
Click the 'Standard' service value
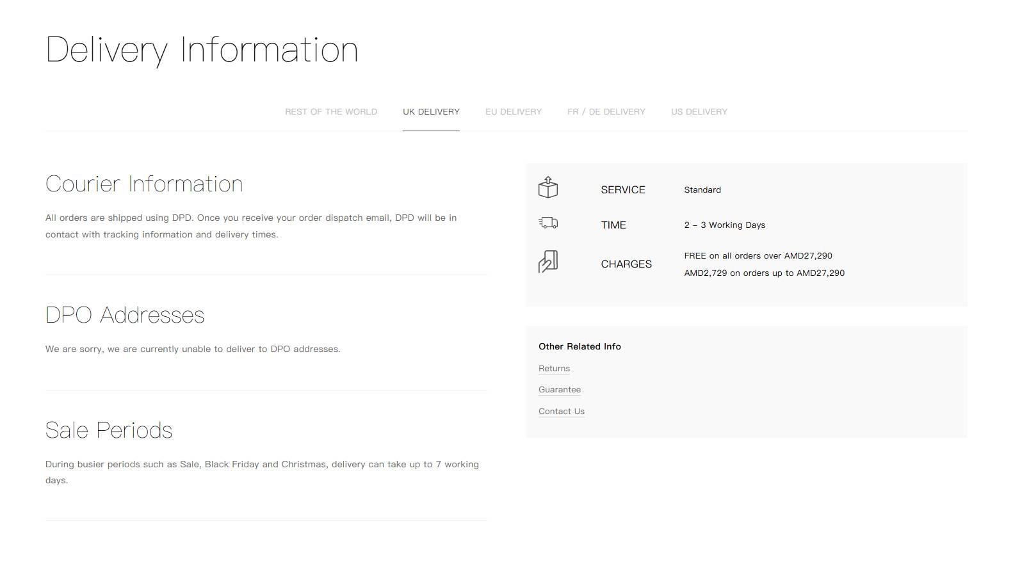pos(702,189)
